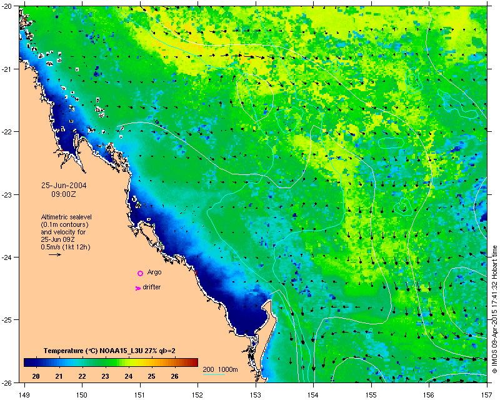Select the "drifter" legend label
Viewport: 500px width, 400px height.
[152, 287]
